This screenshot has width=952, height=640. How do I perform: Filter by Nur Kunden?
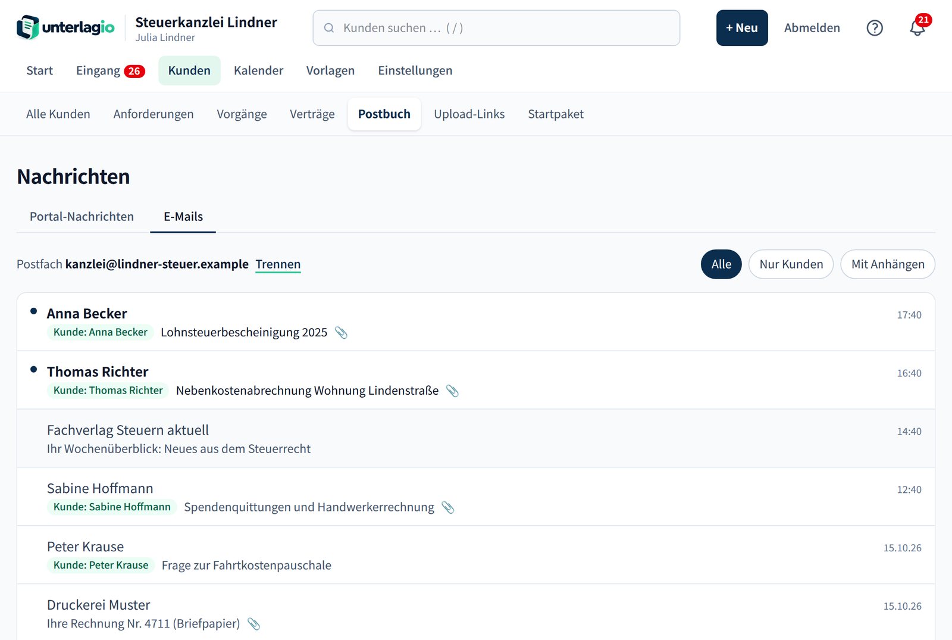(791, 264)
